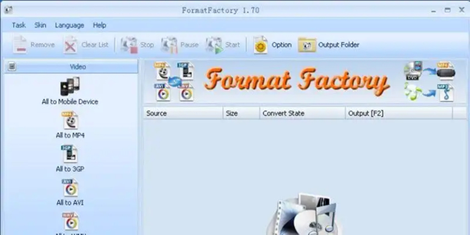Click the Clear List label

[x=95, y=45]
